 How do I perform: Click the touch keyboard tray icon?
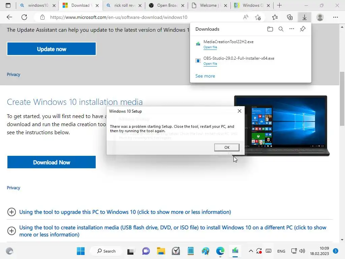pyautogui.click(x=269, y=251)
